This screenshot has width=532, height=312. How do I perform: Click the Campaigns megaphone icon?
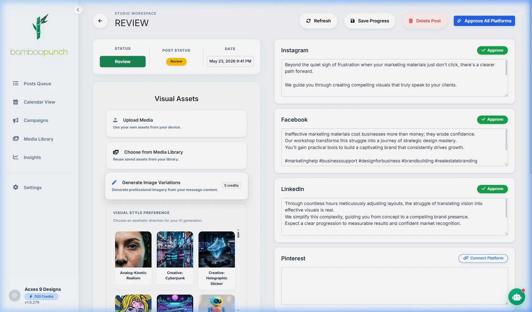[16, 120]
